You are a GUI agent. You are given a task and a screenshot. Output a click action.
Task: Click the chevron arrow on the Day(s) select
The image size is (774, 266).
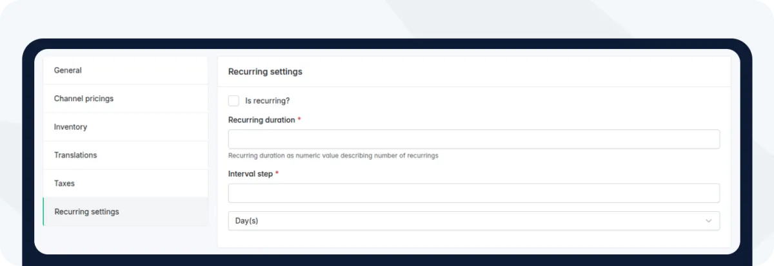(x=709, y=221)
